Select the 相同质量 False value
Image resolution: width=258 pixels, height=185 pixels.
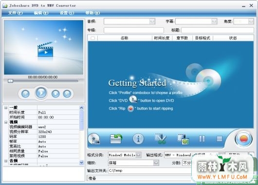pos(58,151)
